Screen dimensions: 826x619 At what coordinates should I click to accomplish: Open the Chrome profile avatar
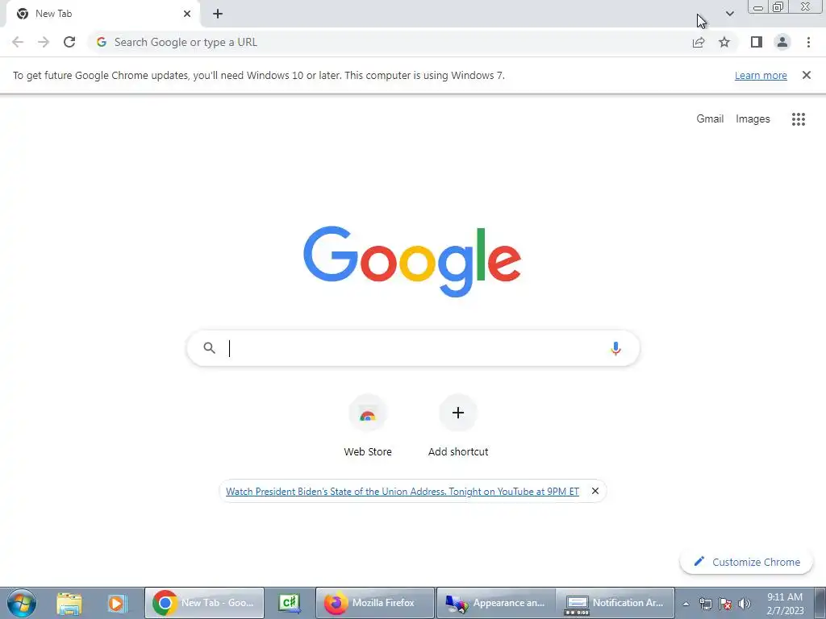782,42
